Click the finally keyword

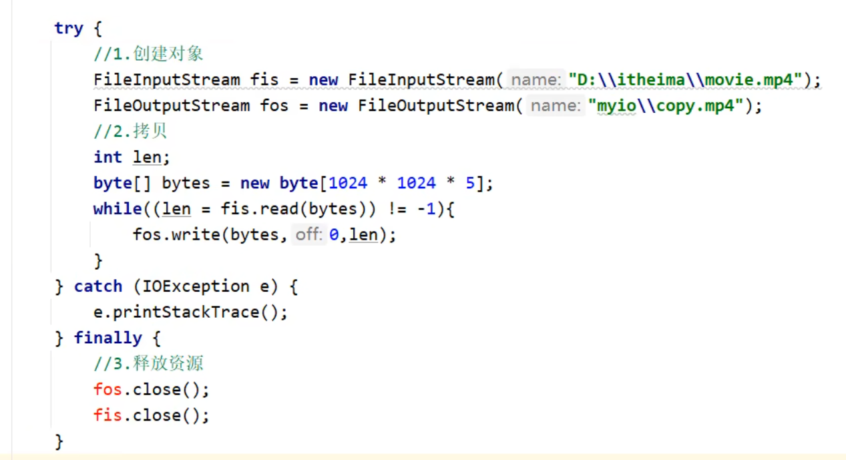pos(108,338)
